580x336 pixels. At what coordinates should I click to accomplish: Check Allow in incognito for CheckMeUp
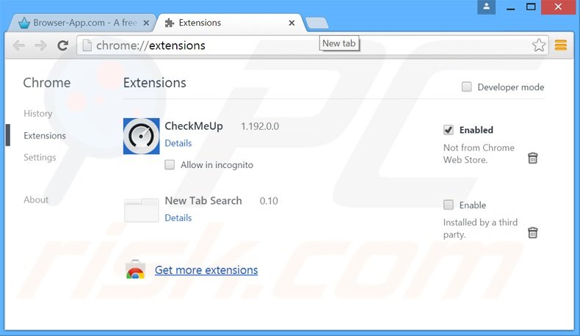[x=170, y=164]
